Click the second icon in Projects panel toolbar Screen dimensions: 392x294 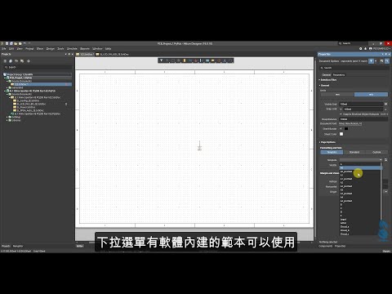click(x=11, y=61)
